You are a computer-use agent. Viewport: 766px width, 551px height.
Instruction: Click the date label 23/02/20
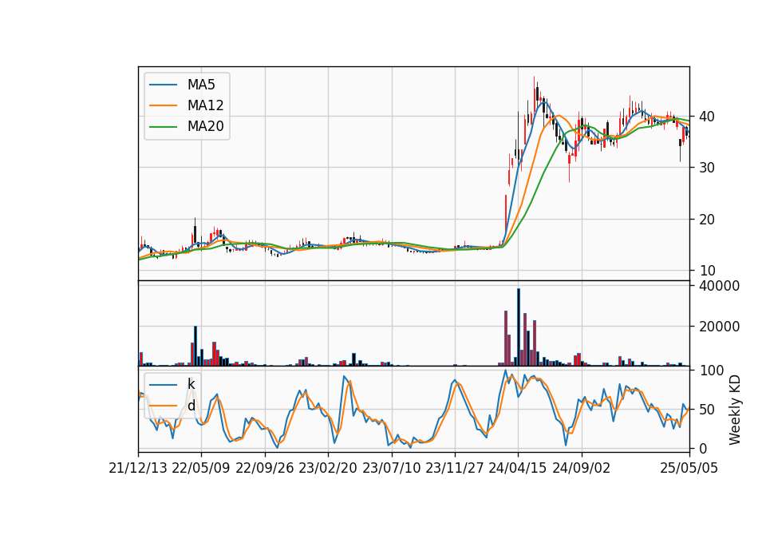coord(328,468)
